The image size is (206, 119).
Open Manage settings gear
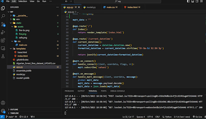click(x=3, y=111)
